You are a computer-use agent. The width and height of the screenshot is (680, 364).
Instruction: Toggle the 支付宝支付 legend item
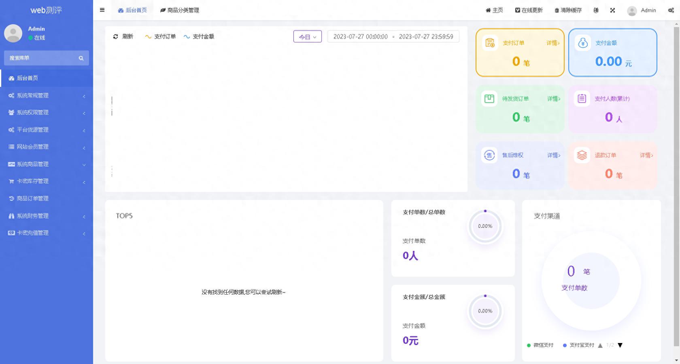tap(578, 345)
